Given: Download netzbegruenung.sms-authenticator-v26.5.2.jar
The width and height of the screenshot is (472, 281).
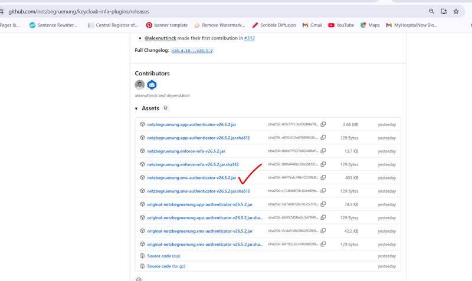Looking at the screenshot, I should 191,177.
